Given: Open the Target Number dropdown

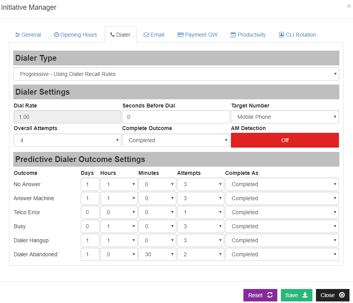Looking at the screenshot, I should coord(285,117).
